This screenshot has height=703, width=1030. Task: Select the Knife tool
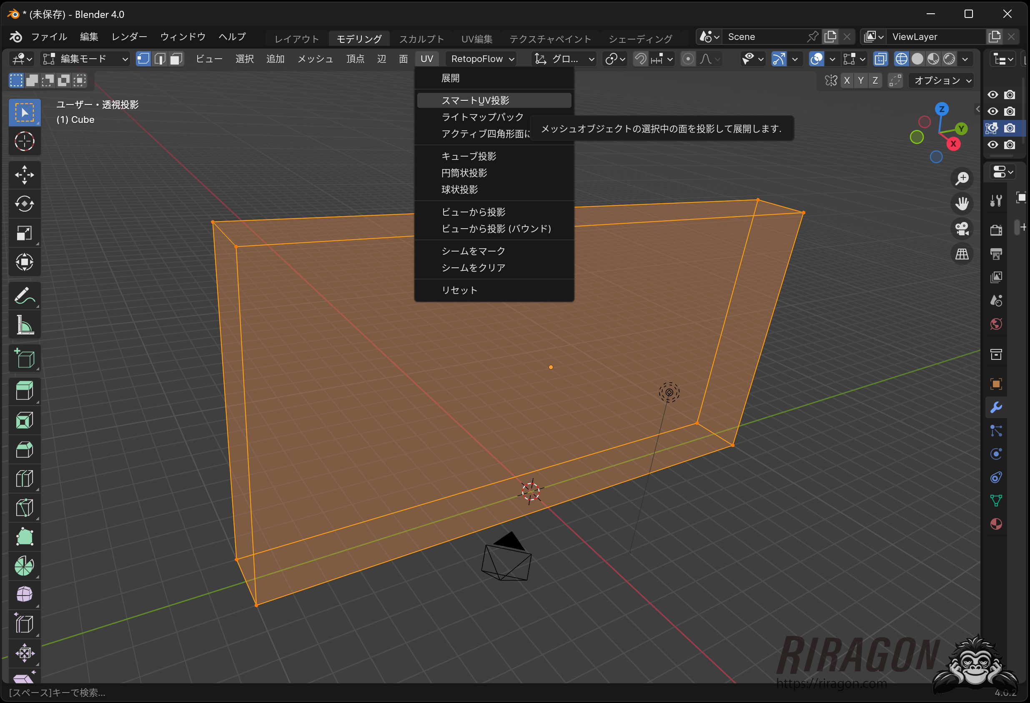pyautogui.click(x=24, y=508)
